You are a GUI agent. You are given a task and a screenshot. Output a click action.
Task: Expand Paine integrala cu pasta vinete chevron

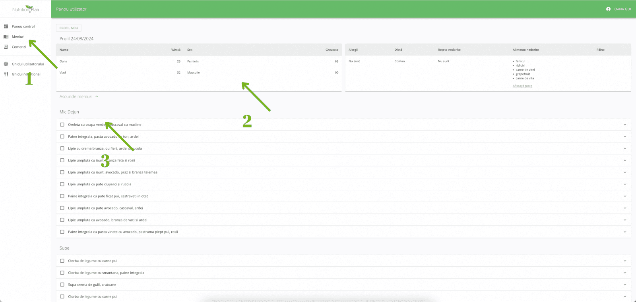[x=625, y=232]
